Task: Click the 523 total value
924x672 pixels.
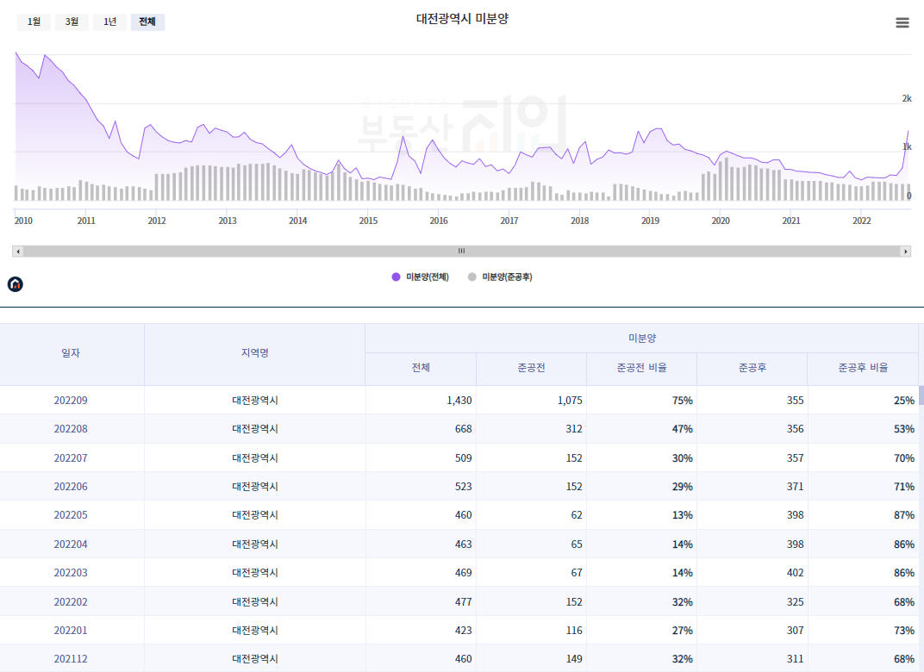Action: tap(463, 487)
